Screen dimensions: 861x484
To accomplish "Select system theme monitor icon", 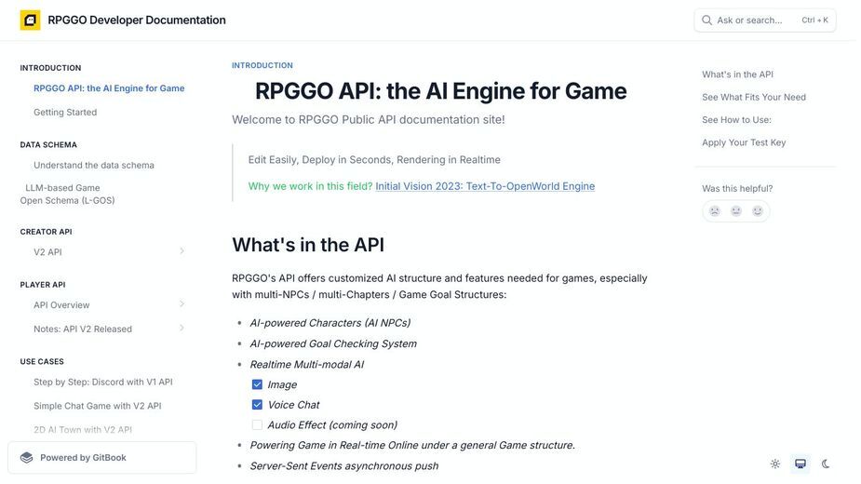I will 800,464.
